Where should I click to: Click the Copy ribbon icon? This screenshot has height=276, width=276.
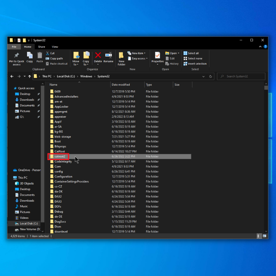(30, 55)
